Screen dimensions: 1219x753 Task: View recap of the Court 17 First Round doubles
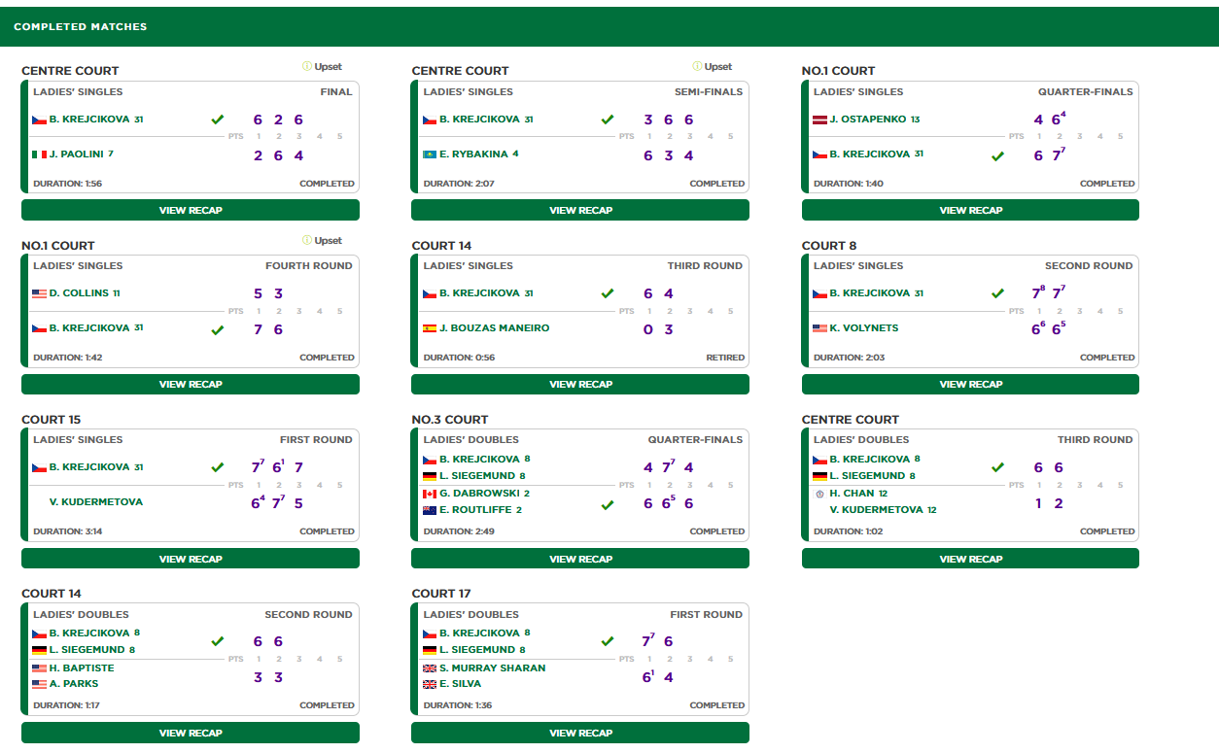(580, 733)
